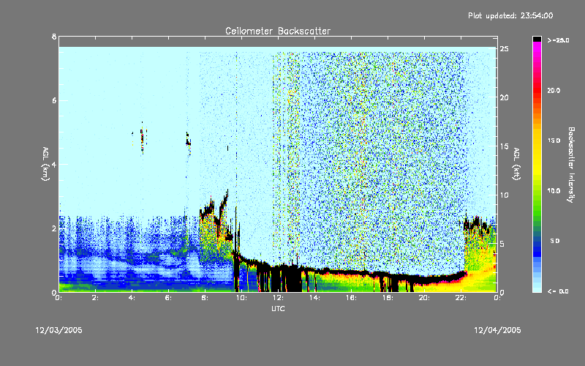Screen dimensions: 585x366
Task: Click the "UTC" x-axis label
Action: 278,309
